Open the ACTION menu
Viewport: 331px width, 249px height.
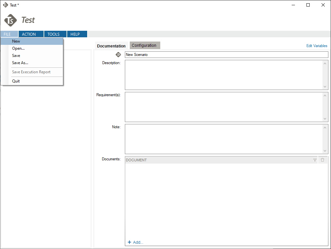pyautogui.click(x=29, y=34)
